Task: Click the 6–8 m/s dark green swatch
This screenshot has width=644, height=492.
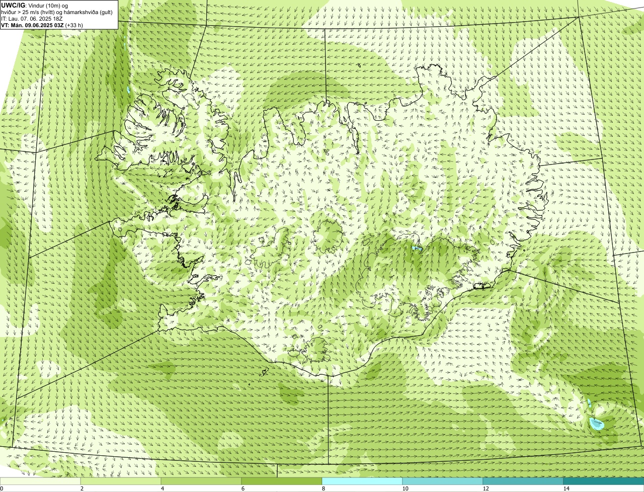Action: (282, 481)
